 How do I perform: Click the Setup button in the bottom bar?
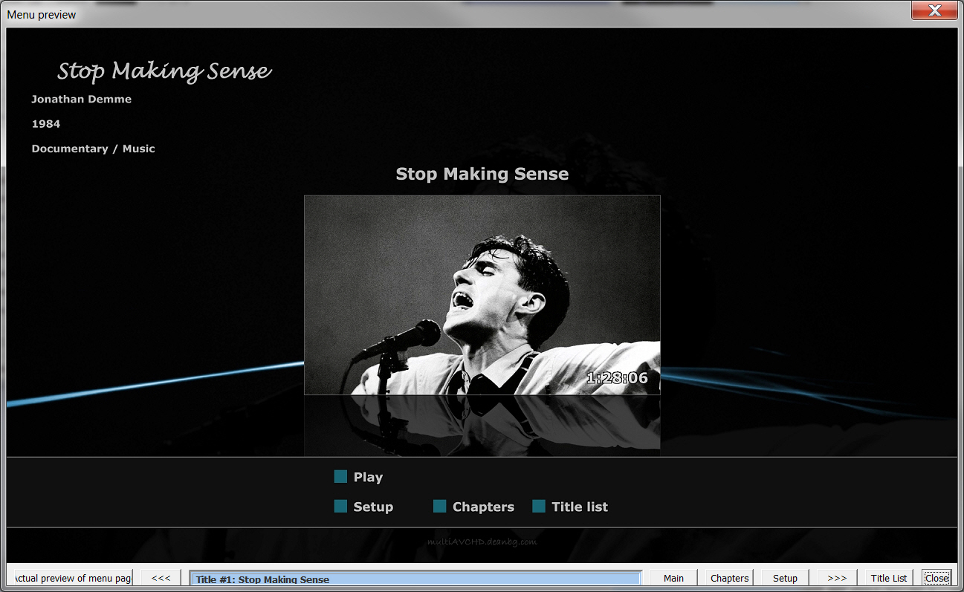click(x=785, y=578)
